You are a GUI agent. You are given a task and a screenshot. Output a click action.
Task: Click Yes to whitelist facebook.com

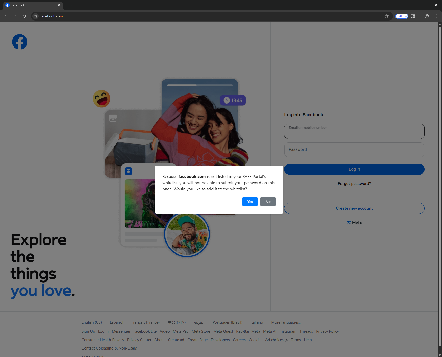click(x=250, y=202)
